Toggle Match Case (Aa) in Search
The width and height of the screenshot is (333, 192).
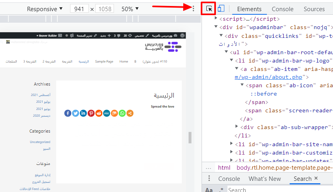tap(209, 190)
